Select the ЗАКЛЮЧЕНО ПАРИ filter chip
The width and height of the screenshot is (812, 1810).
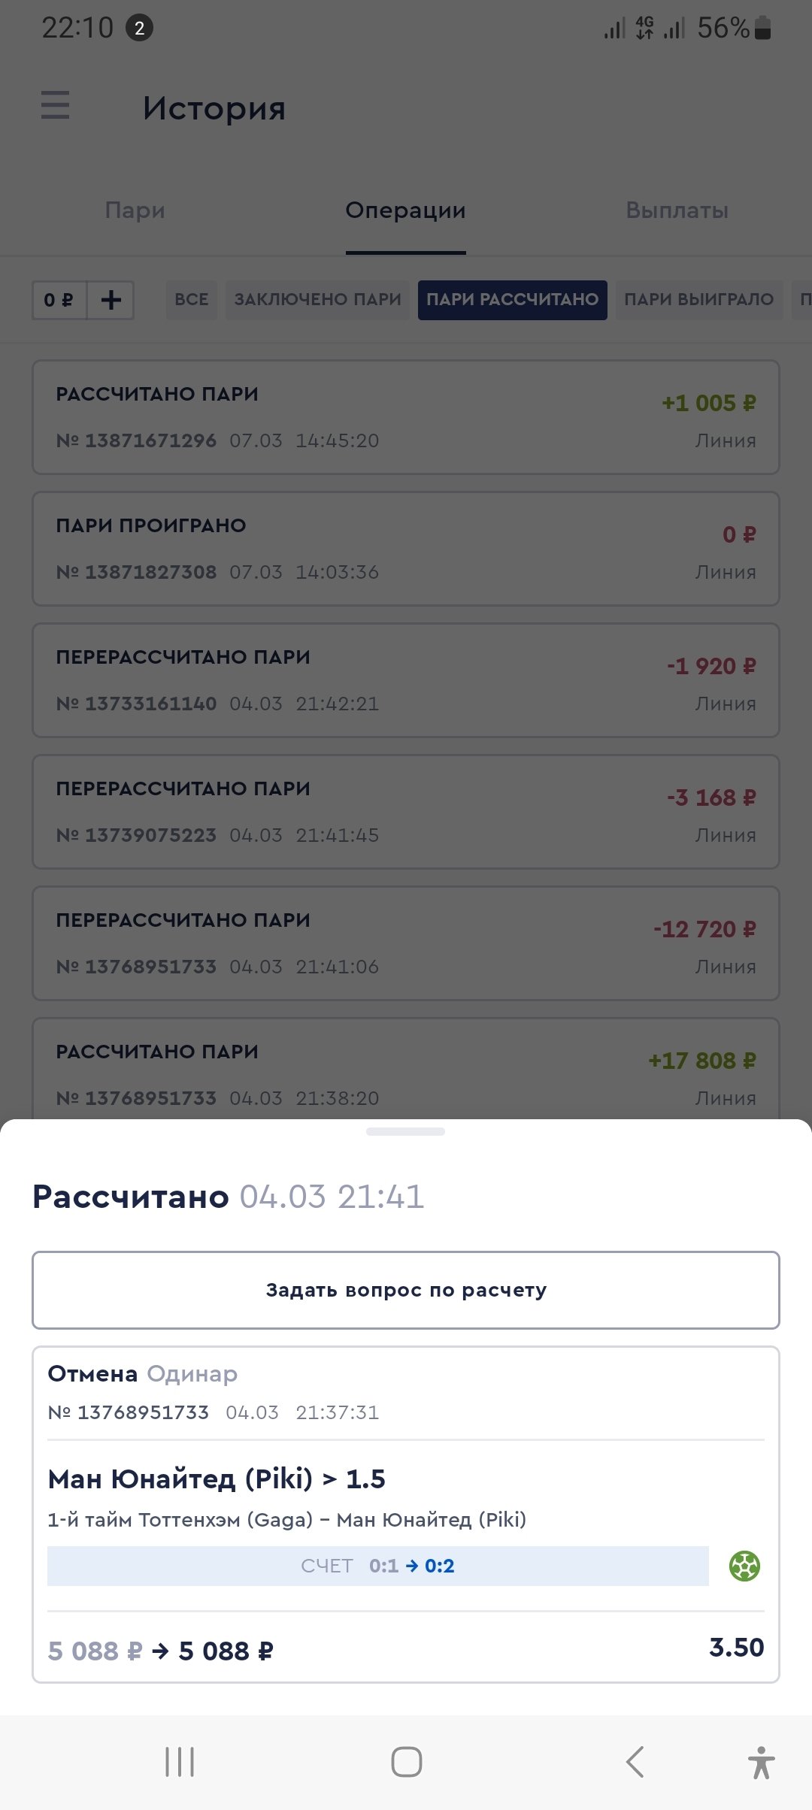tap(317, 300)
